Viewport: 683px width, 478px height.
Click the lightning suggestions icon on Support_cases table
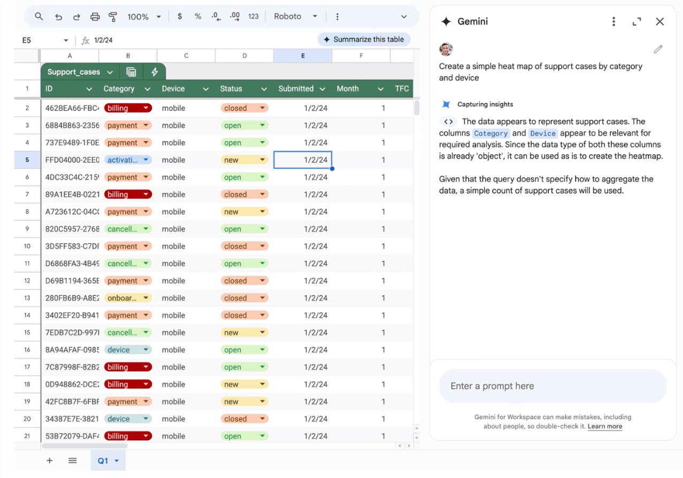pyautogui.click(x=155, y=71)
